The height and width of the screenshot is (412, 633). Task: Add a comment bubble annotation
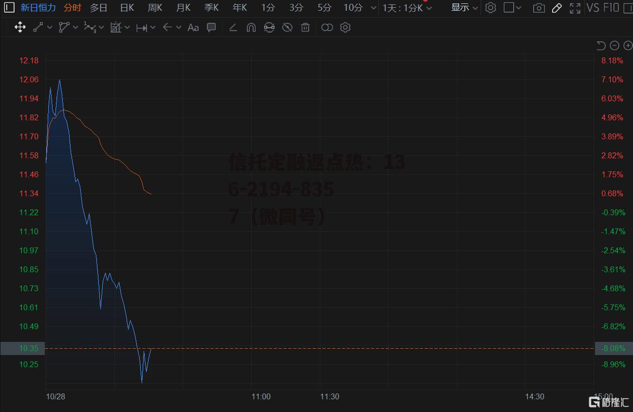[211, 27]
